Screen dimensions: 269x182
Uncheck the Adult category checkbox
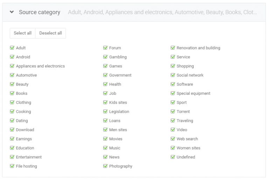point(12,48)
